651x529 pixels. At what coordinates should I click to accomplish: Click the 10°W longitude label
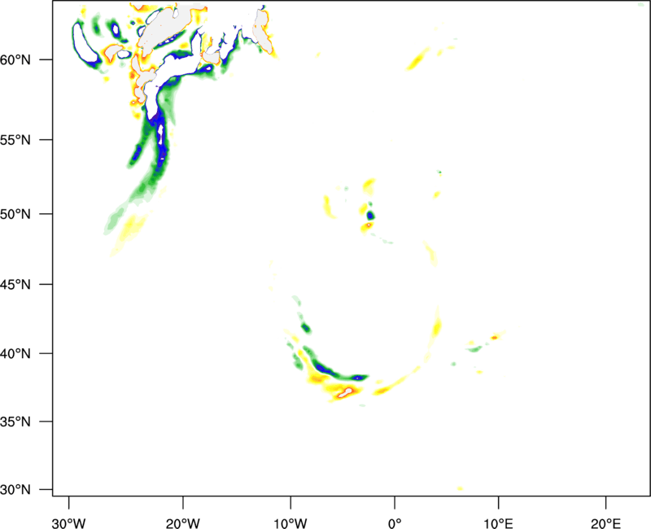pos(291,523)
